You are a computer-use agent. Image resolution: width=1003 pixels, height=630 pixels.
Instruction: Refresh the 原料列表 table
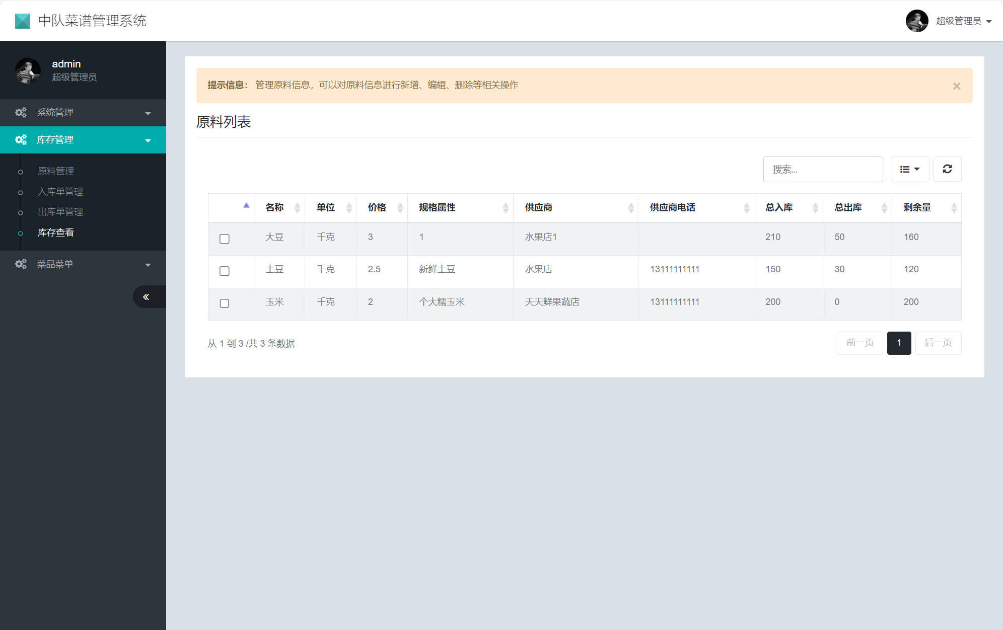click(x=947, y=169)
